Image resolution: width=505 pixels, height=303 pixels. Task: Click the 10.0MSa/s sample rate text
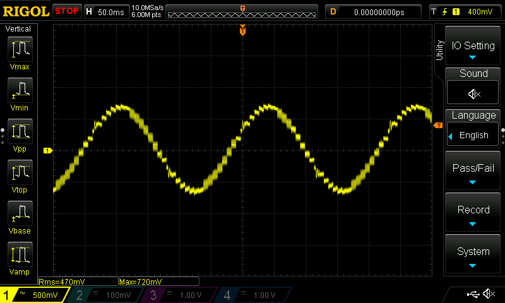tap(148, 8)
